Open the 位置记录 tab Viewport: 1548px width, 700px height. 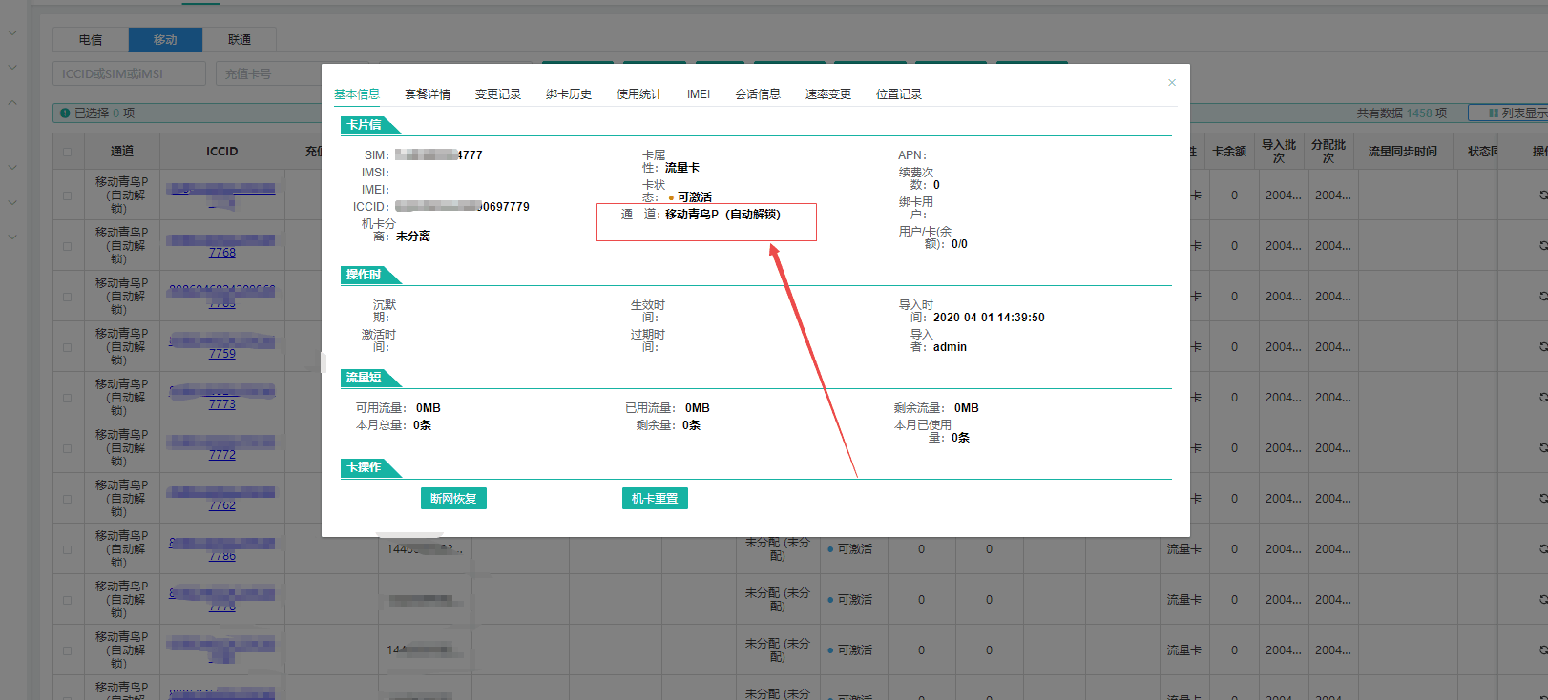(899, 94)
